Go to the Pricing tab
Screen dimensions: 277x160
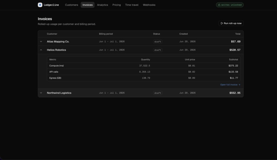(117, 5)
